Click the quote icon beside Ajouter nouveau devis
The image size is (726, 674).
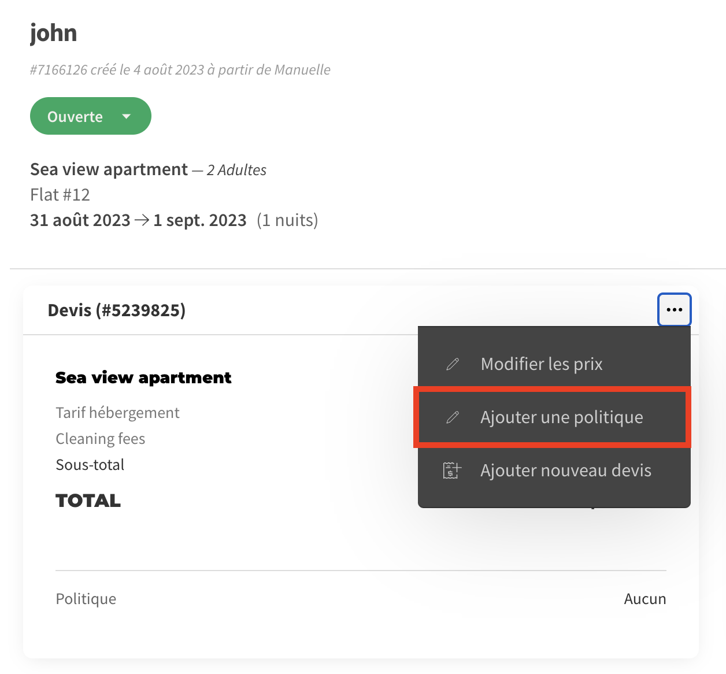tap(452, 471)
